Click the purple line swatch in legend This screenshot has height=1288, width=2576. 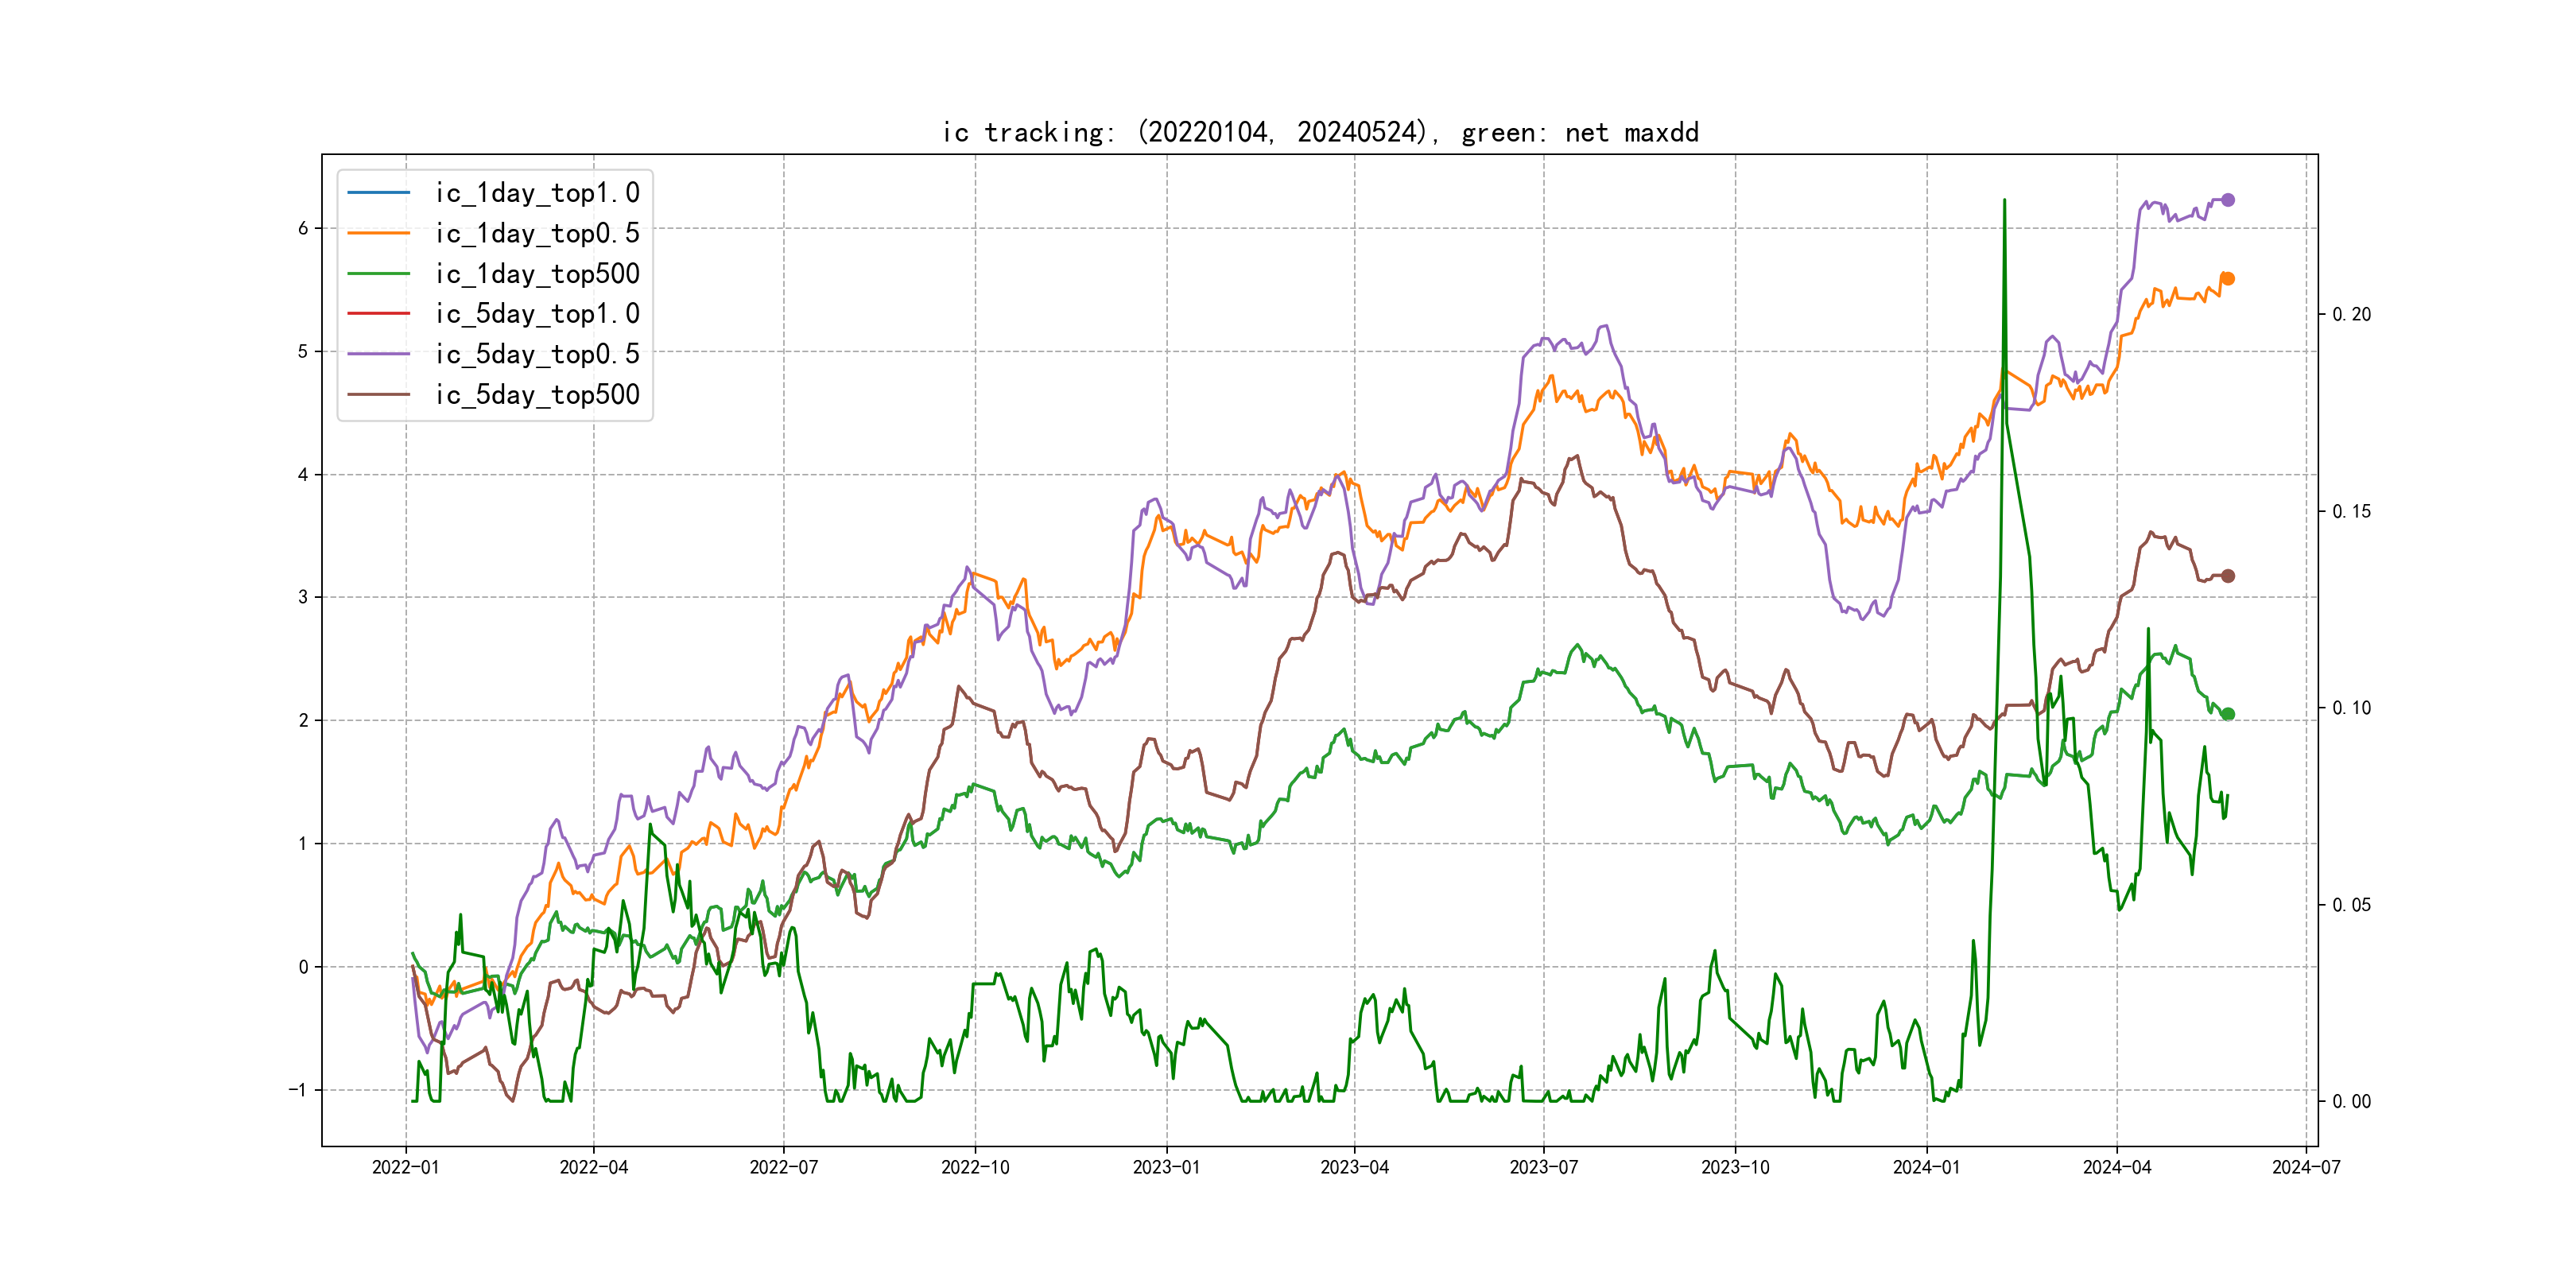tap(378, 354)
